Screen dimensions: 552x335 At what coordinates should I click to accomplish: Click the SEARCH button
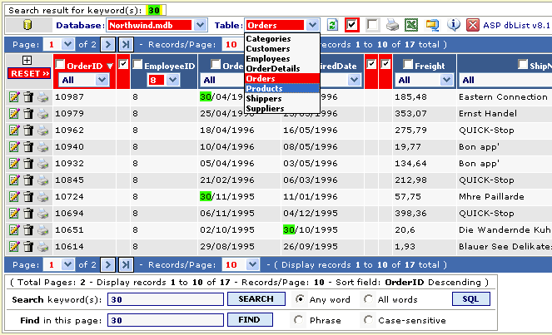coord(256,299)
